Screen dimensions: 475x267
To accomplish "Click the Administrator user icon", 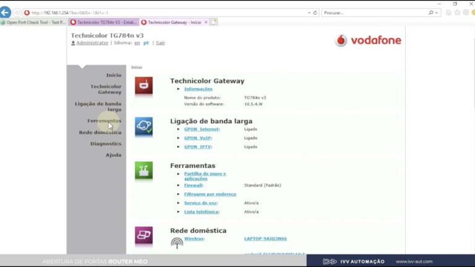I will click(73, 43).
